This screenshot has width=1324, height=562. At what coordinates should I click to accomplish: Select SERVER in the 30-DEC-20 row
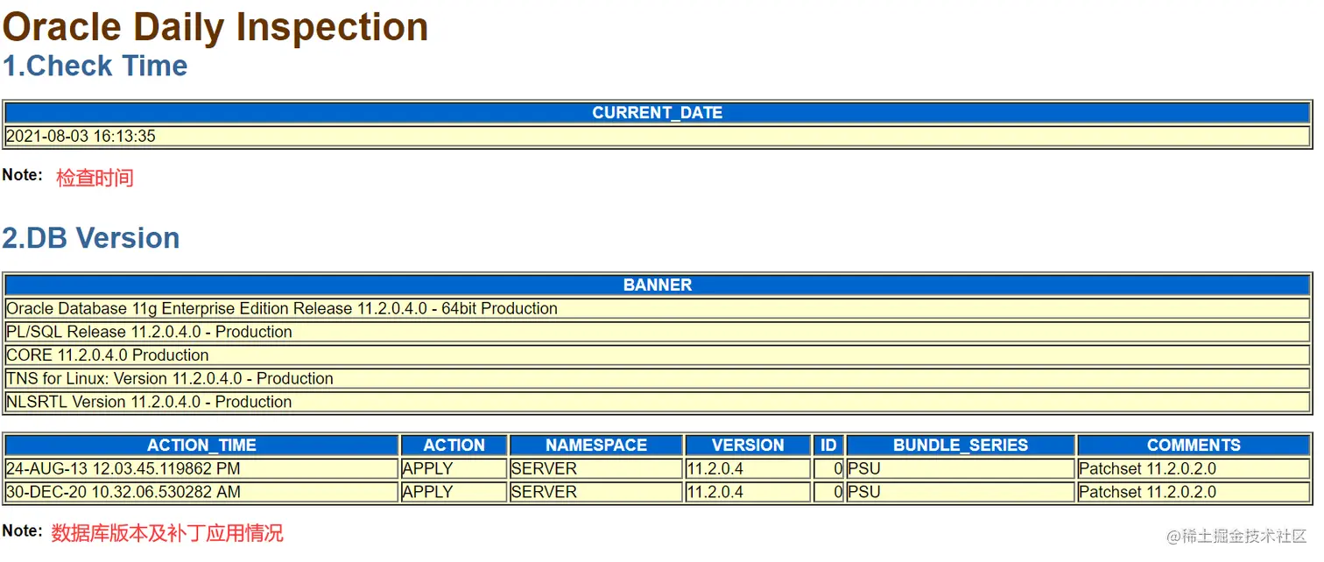596,492
